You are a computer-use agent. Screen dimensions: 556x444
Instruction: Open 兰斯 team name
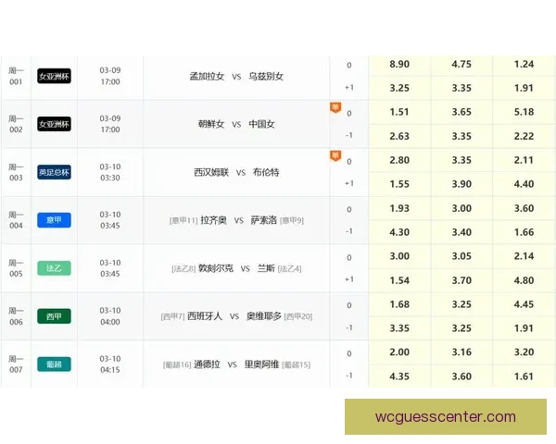tap(266, 268)
